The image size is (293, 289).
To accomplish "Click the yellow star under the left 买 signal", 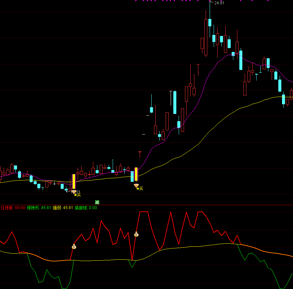I will coord(75,195).
